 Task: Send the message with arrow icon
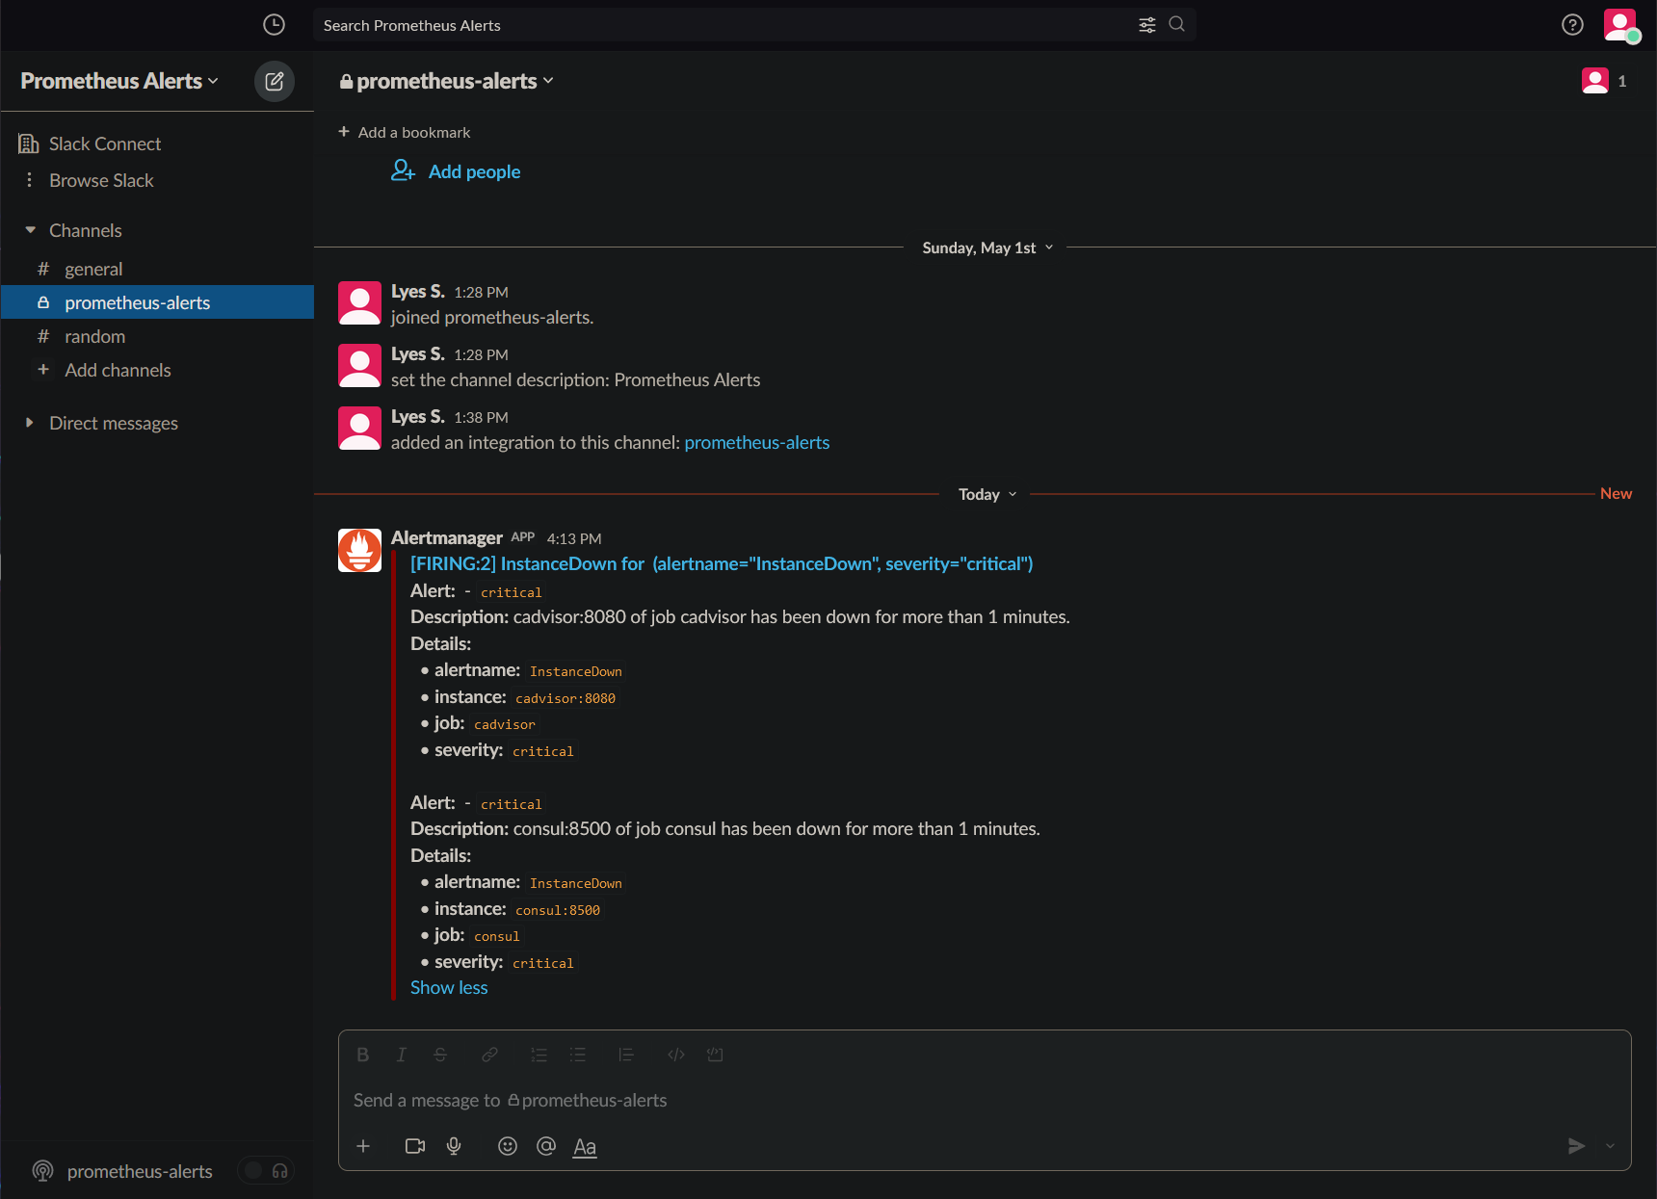1576,1146
